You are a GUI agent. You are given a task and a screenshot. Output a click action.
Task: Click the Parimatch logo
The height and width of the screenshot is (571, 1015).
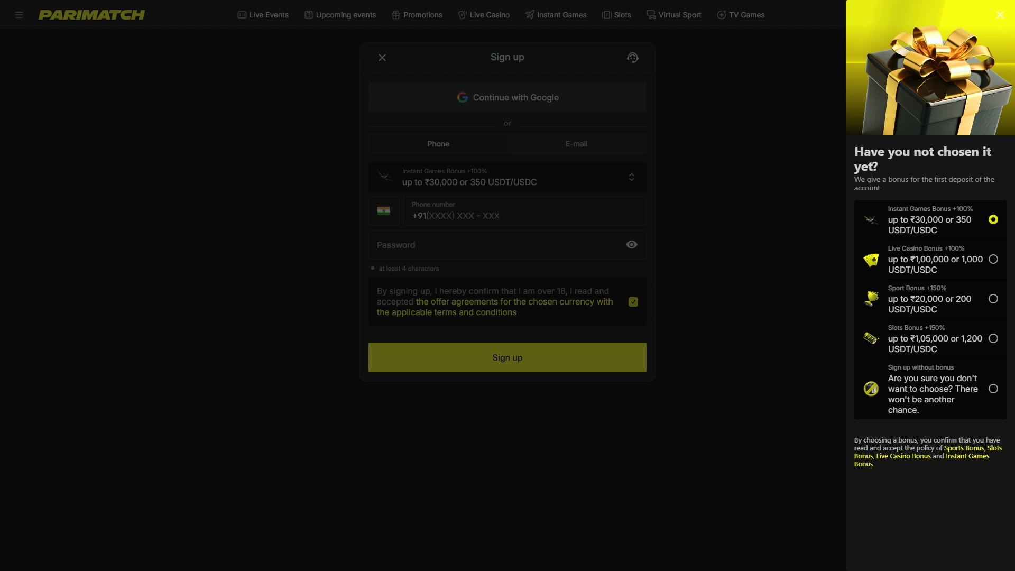pyautogui.click(x=91, y=15)
